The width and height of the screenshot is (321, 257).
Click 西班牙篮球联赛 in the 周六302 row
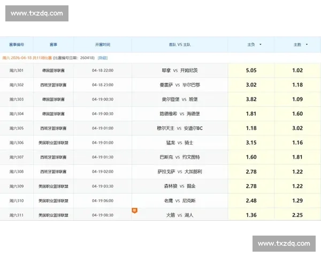point(53,85)
